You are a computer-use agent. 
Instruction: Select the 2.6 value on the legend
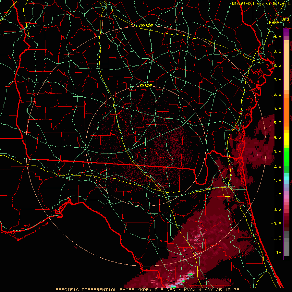pyautogui.click(x=277, y=166)
